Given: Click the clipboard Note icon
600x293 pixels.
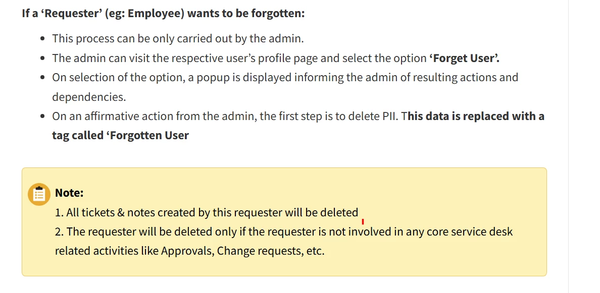Looking at the screenshot, I should click(39, 195).
